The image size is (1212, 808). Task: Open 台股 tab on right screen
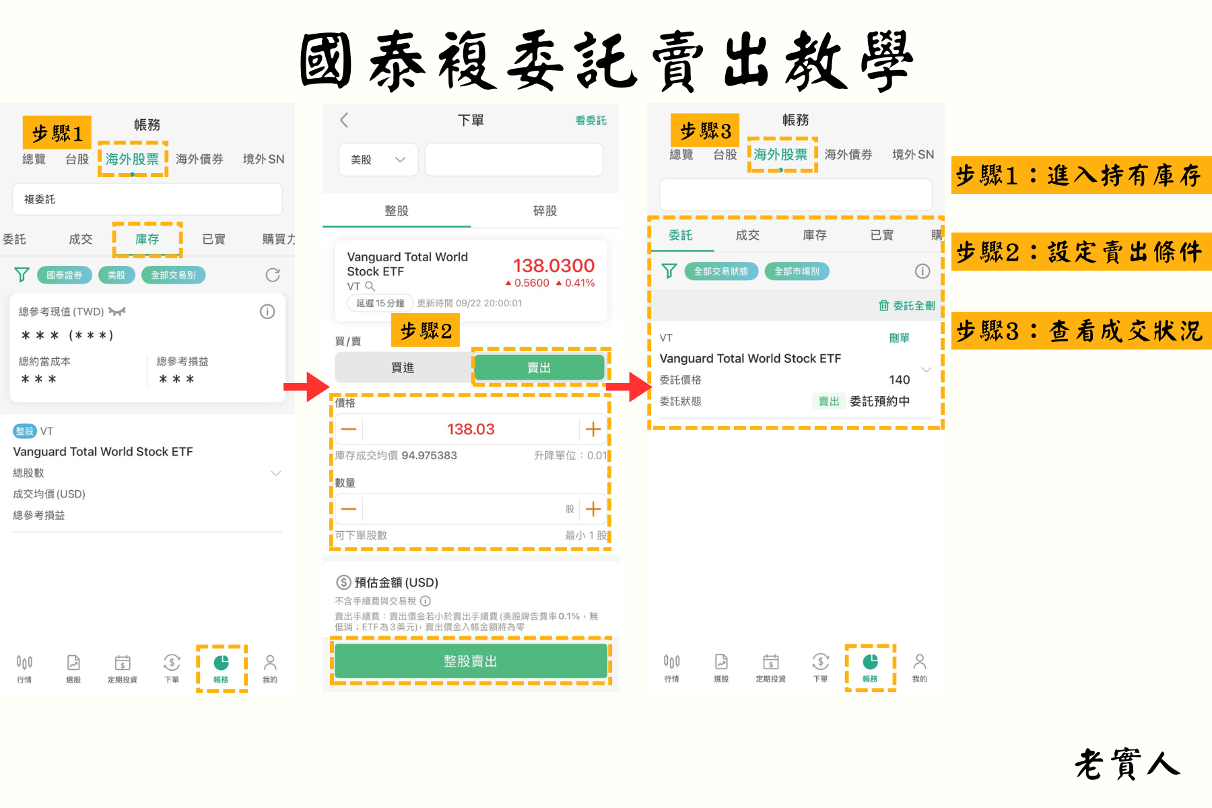(725, 154)
